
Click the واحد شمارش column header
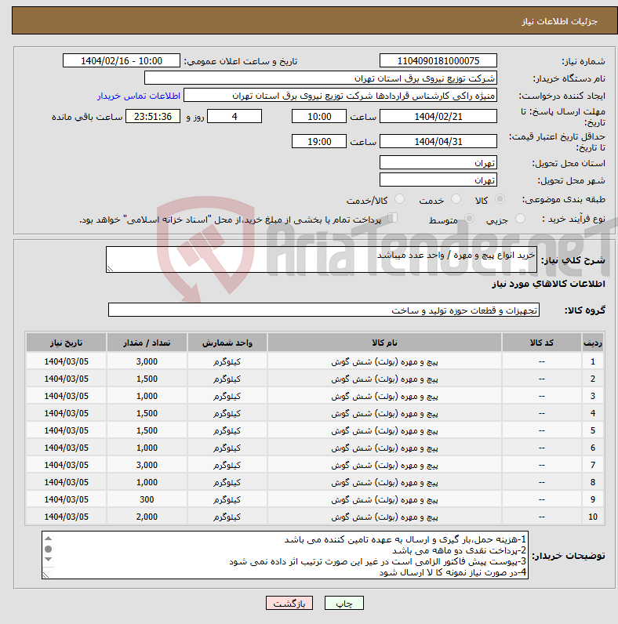click(227, 343)
